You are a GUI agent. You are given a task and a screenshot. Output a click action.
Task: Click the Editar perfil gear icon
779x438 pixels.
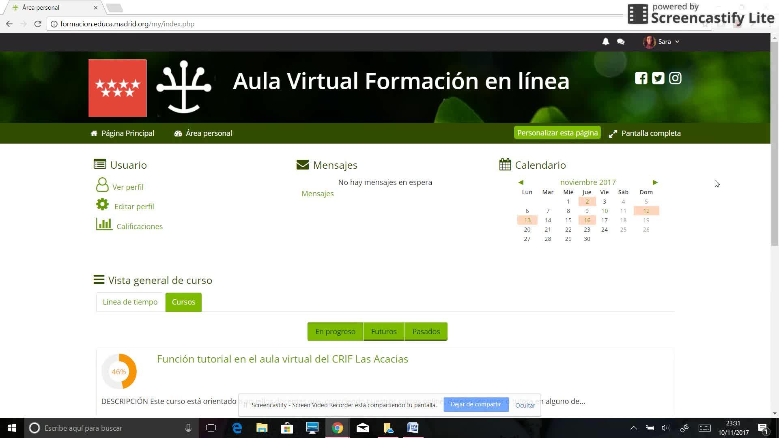103,204
